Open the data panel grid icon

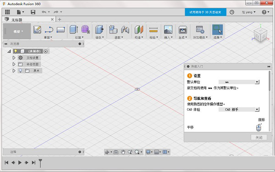coord(7,12)
